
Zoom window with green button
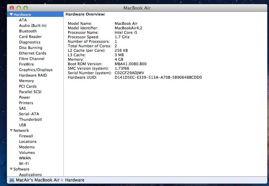(x=26, y=8)
